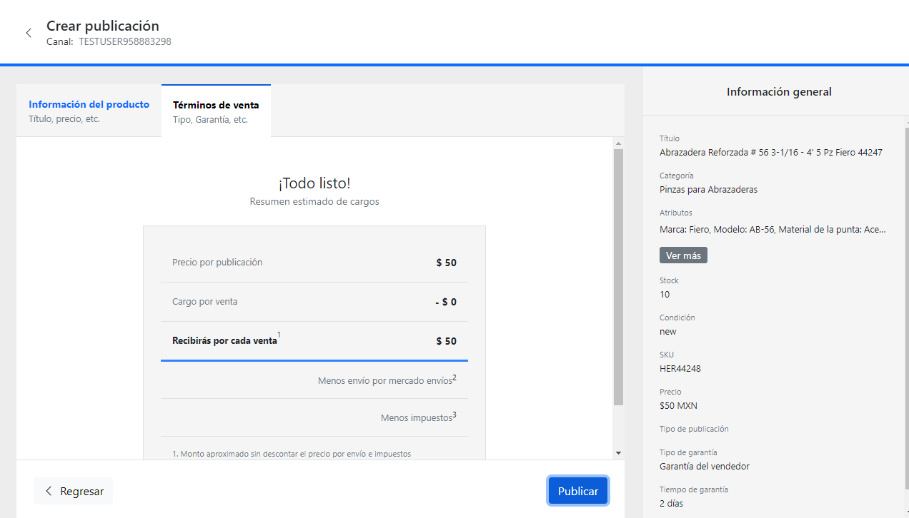
Task: Click the Abrazadera Reforzada title text
Action: pos(770,152)
